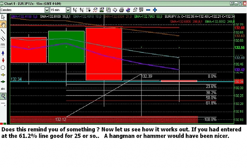247x168 pixels.
Task: Open the add indicator chart icon
Action: coord(95,10)
